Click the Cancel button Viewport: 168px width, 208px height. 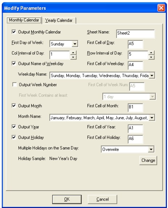102,199
